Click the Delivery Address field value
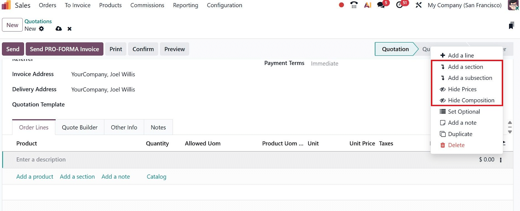Screen dimensions: 520x211 click(103, 89)
